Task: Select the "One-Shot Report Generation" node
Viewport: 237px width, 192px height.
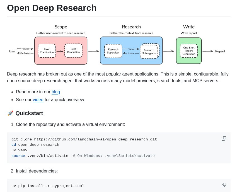Action: coord(189,51)
